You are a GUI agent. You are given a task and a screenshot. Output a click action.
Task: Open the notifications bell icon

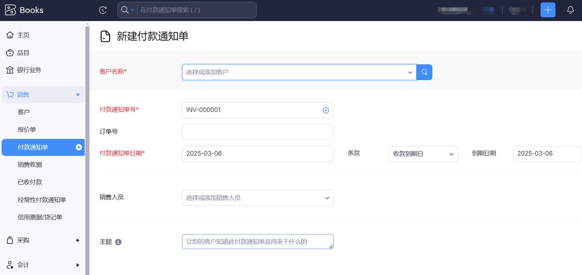(x=570, y=10)
